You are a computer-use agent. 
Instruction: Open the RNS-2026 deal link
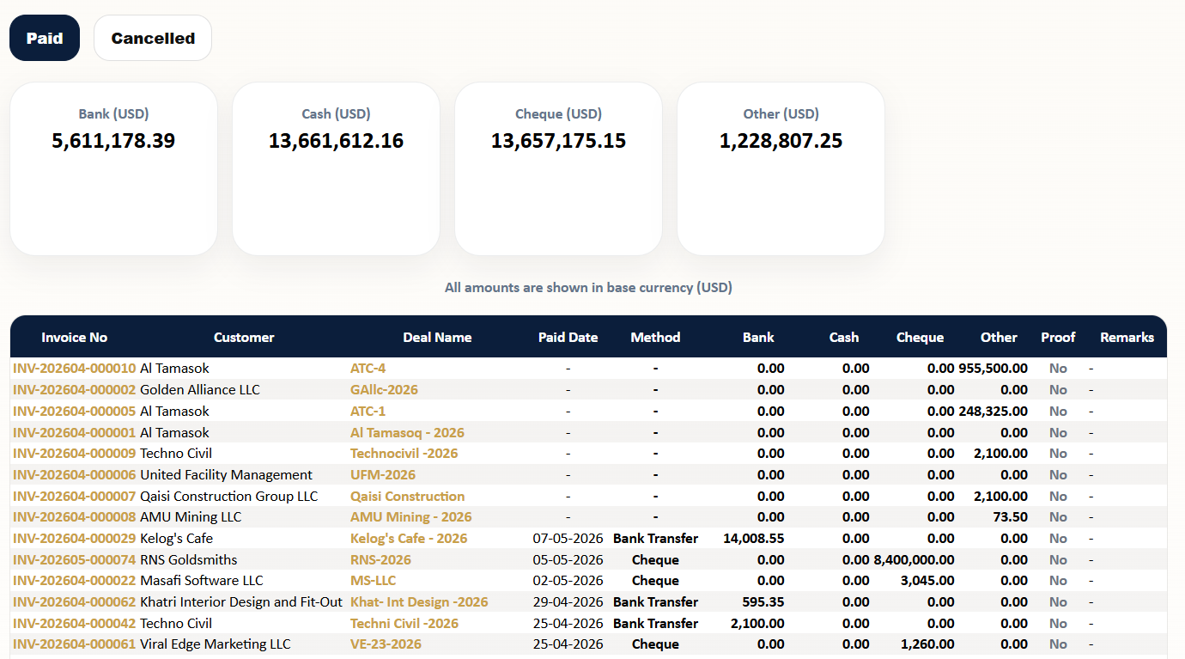pyautogui.click(x=380, y=560)
